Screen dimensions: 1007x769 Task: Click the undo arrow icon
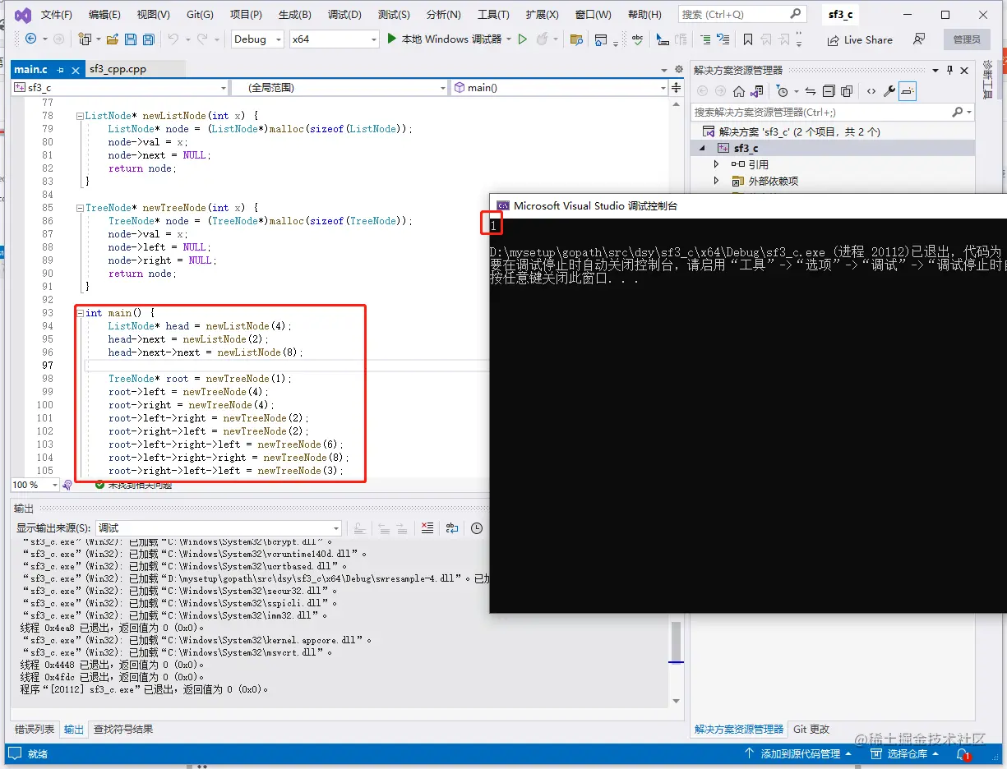coord(173,39)
